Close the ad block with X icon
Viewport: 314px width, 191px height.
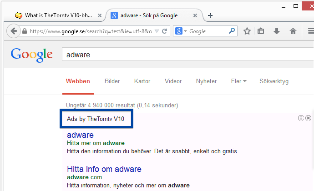pyautogui.click(x=308, y=118)
